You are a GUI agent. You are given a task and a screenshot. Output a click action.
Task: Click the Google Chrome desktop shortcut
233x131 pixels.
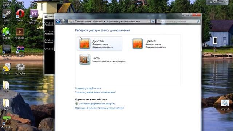click(34, 3)
